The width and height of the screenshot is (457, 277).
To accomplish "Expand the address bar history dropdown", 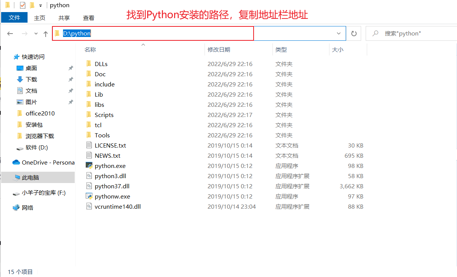I will tap(339, 33).
